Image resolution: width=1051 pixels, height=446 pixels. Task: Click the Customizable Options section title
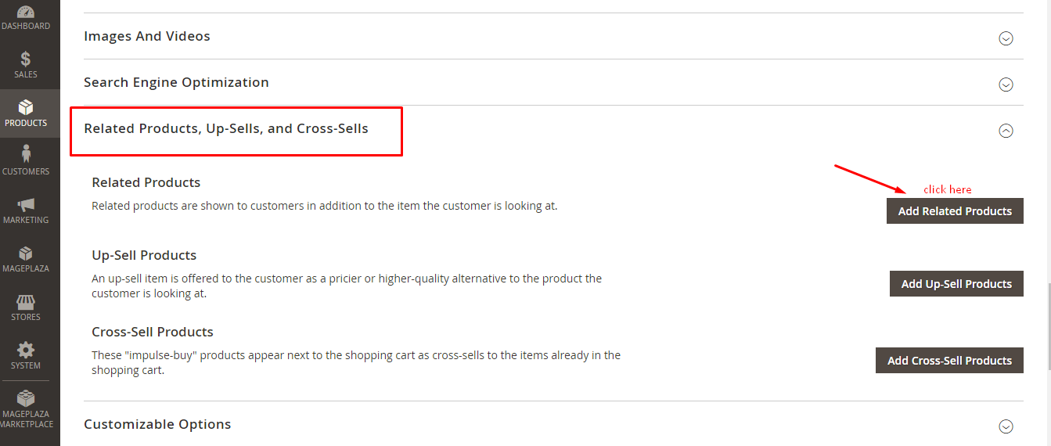click(157, 424)
